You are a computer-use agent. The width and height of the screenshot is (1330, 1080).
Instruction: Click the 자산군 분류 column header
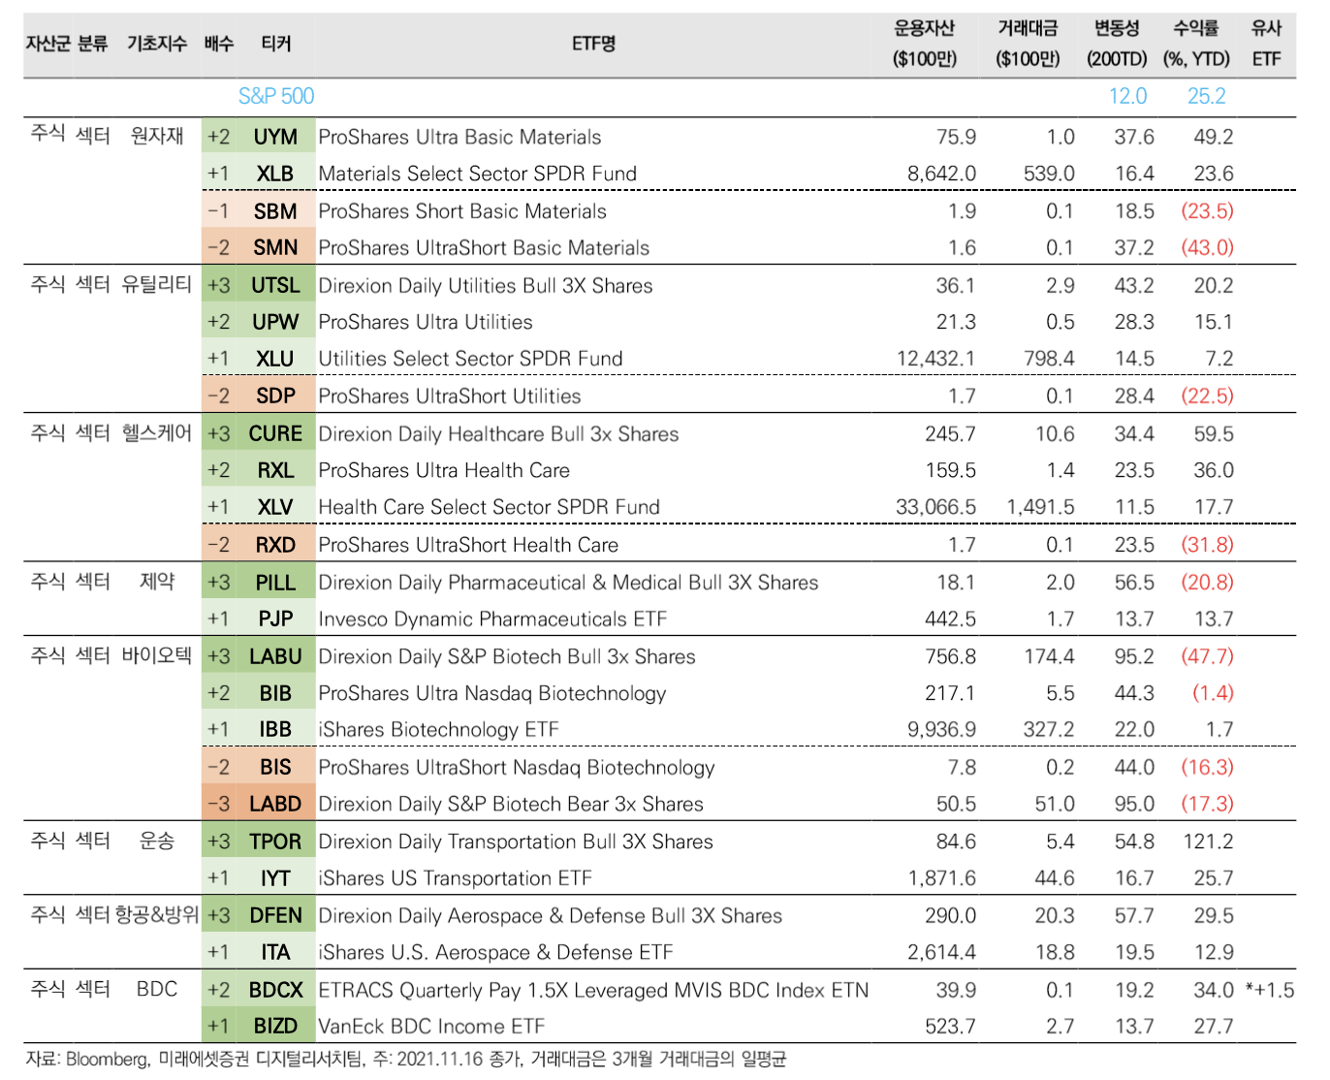coord(67,44)
